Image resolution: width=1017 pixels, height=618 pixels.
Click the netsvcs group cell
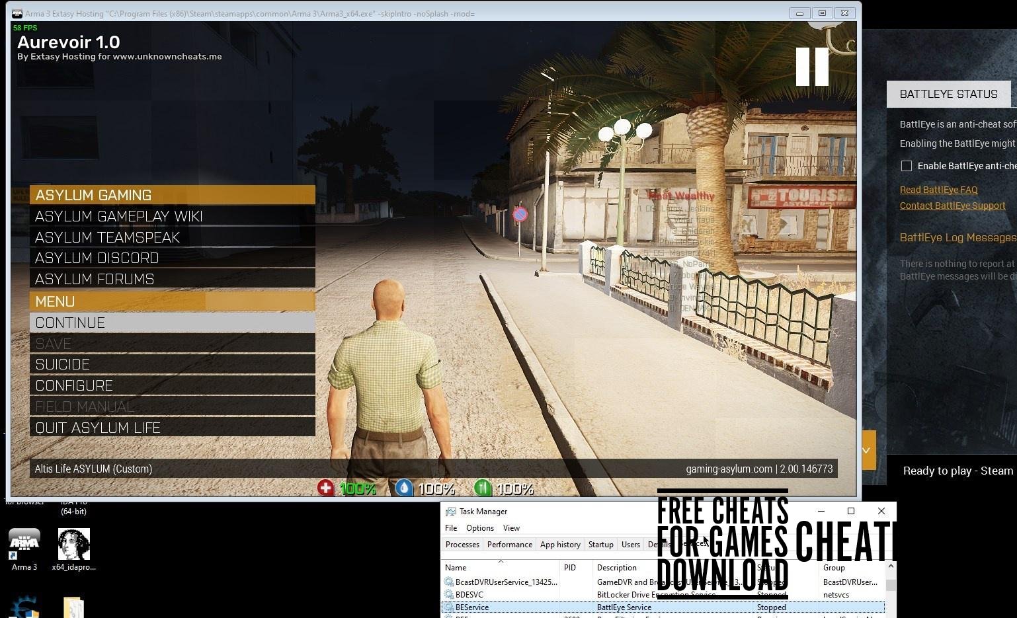click(x=836, y=595)
